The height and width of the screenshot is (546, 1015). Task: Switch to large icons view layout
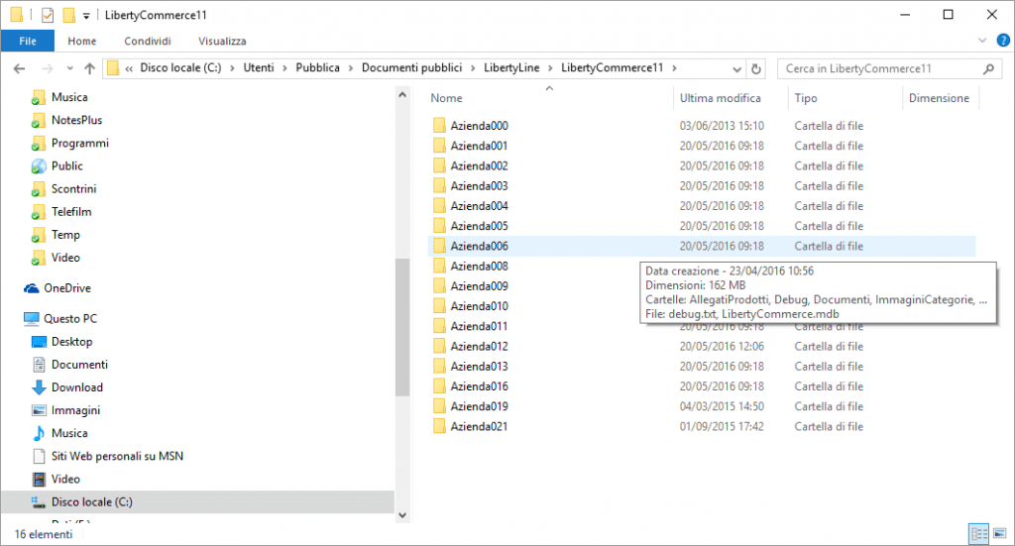tap(999, 534)
